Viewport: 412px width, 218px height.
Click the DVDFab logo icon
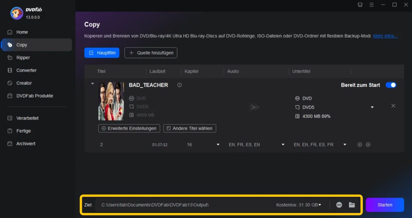[x=17, y=13]
